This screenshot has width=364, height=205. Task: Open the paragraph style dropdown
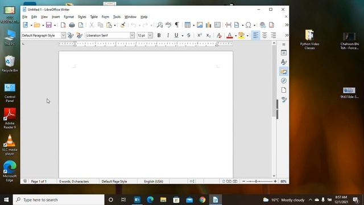63,35
